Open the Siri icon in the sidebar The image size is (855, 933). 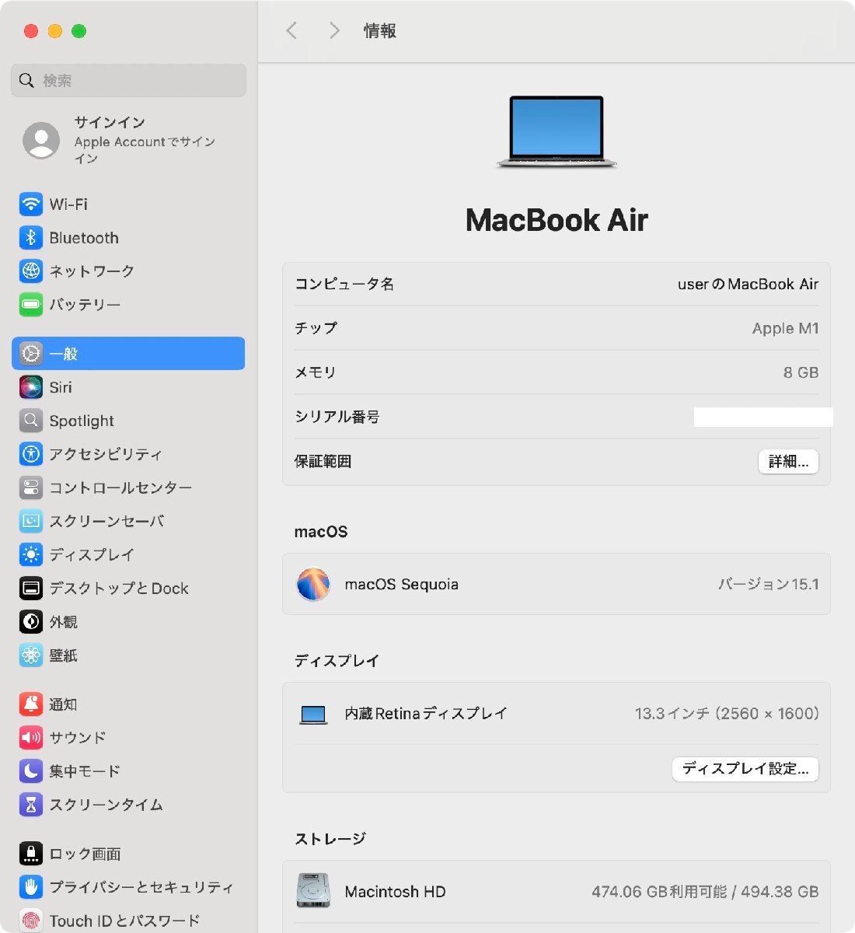pyautogui.click(x=31, y=387)
